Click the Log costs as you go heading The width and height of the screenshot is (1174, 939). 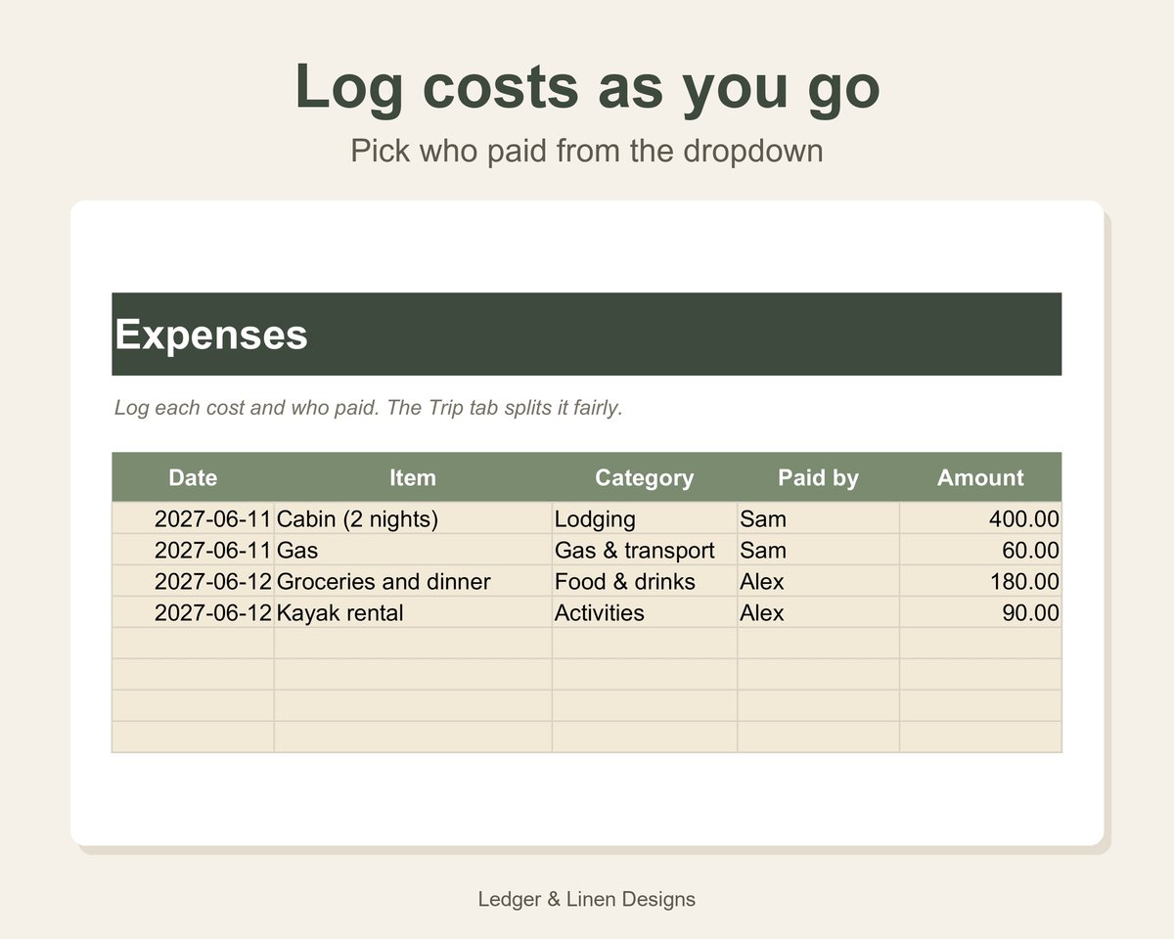[587, 87]
